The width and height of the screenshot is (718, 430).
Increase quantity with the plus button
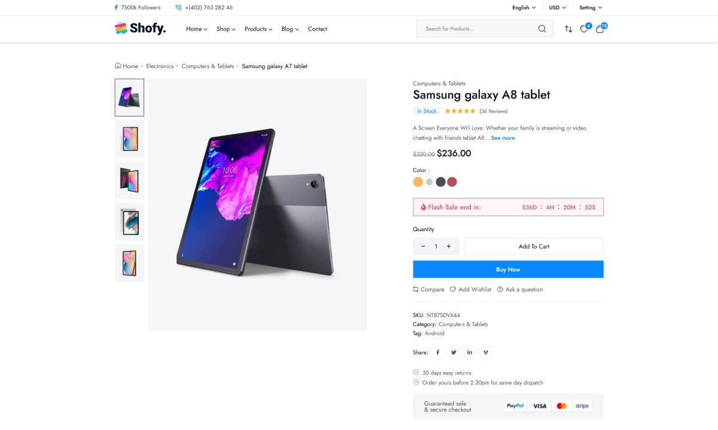coord(449,247)
